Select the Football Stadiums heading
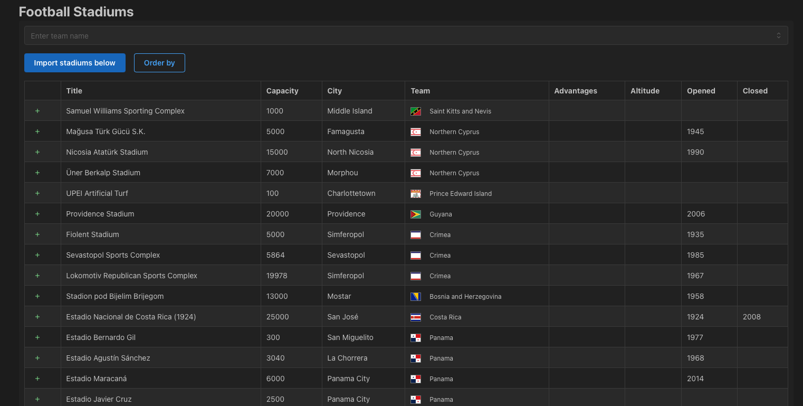The height and width of the screenshot is (406, 803). [77, 12]
